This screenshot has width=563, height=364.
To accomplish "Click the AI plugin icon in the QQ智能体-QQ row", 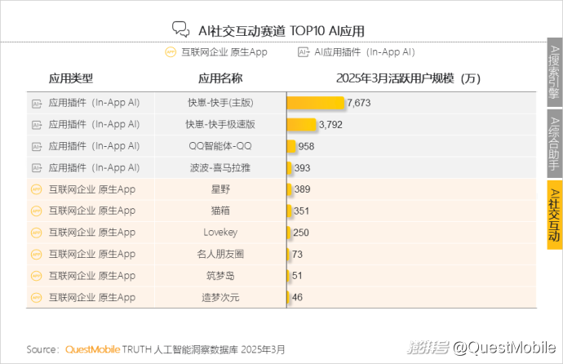I will click(x=37, y=146).
